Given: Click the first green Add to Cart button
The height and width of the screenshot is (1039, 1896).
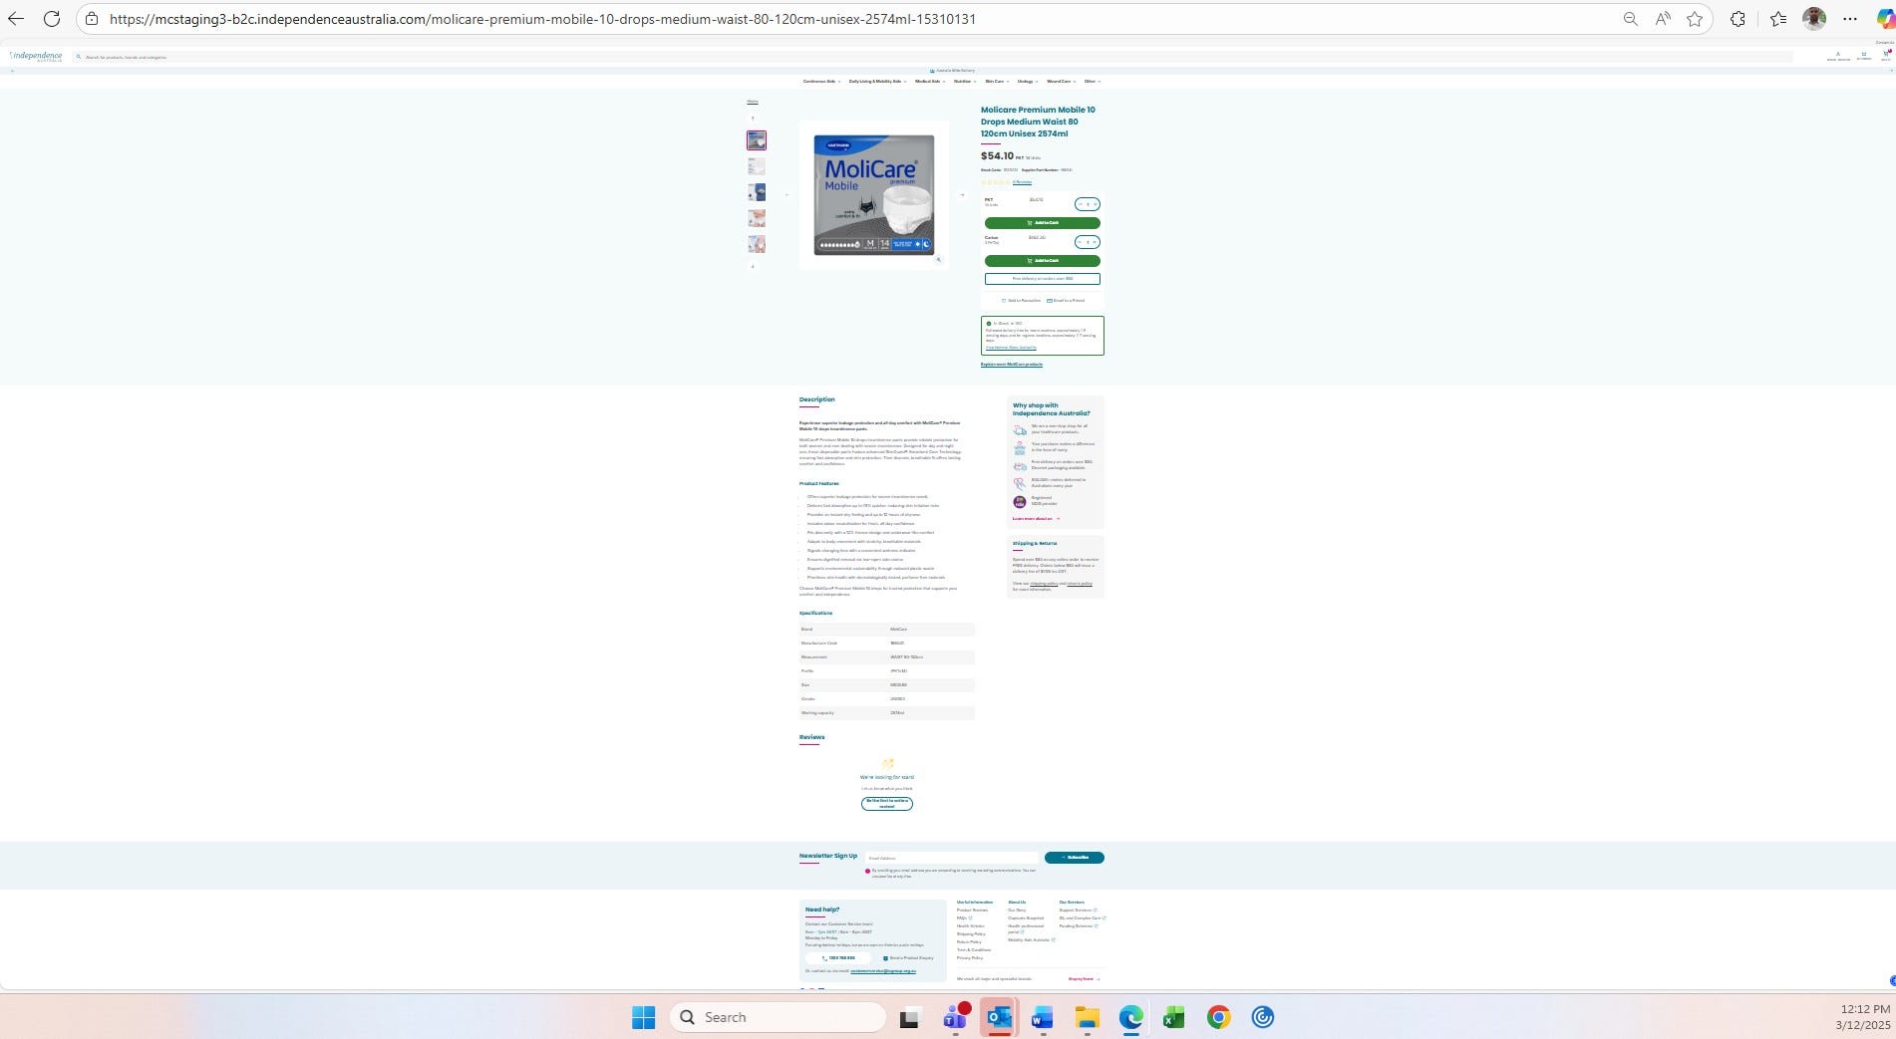Looking at the screenshot, I should 1042,223.
